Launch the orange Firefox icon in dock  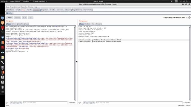coord(3,23)
